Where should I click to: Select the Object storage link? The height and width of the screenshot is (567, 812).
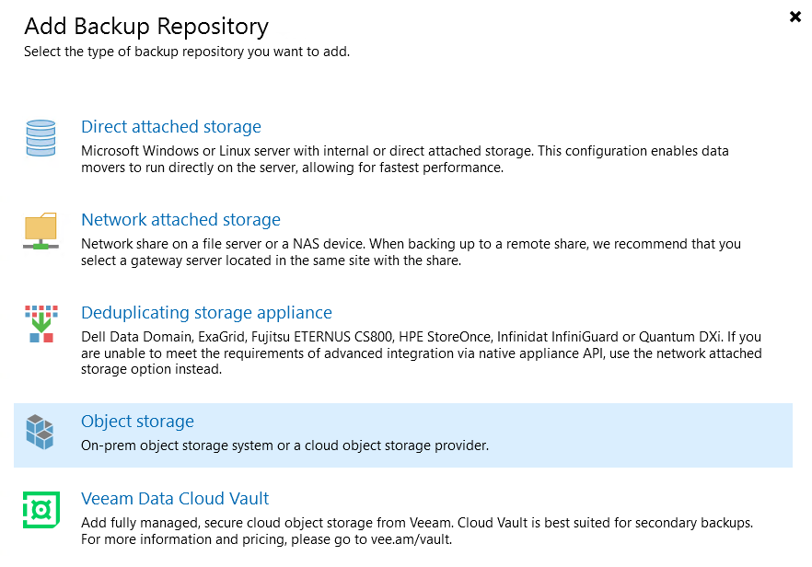coord(137,421)
